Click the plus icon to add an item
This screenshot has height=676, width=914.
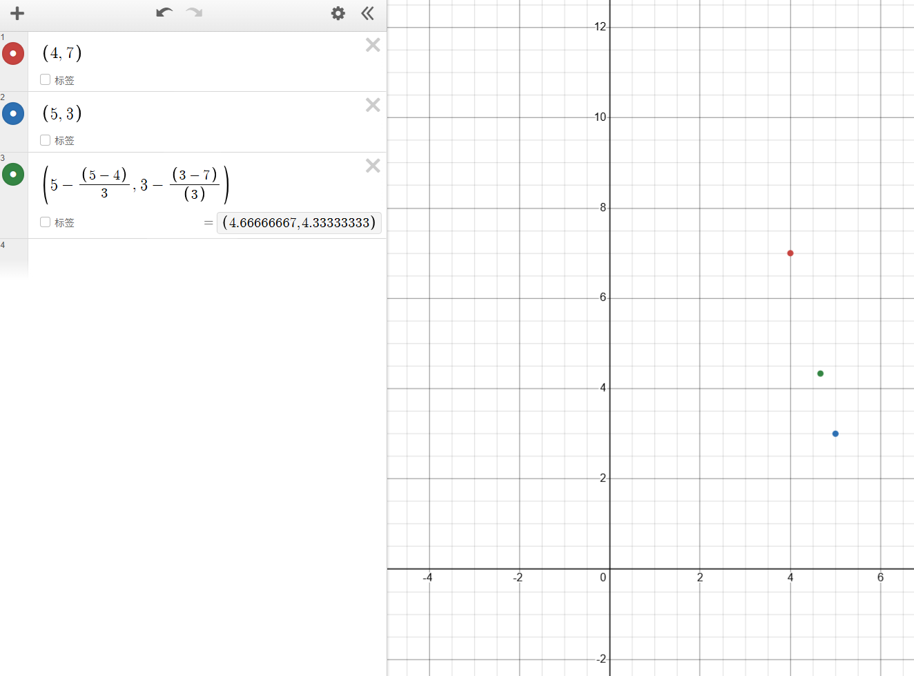17,13
